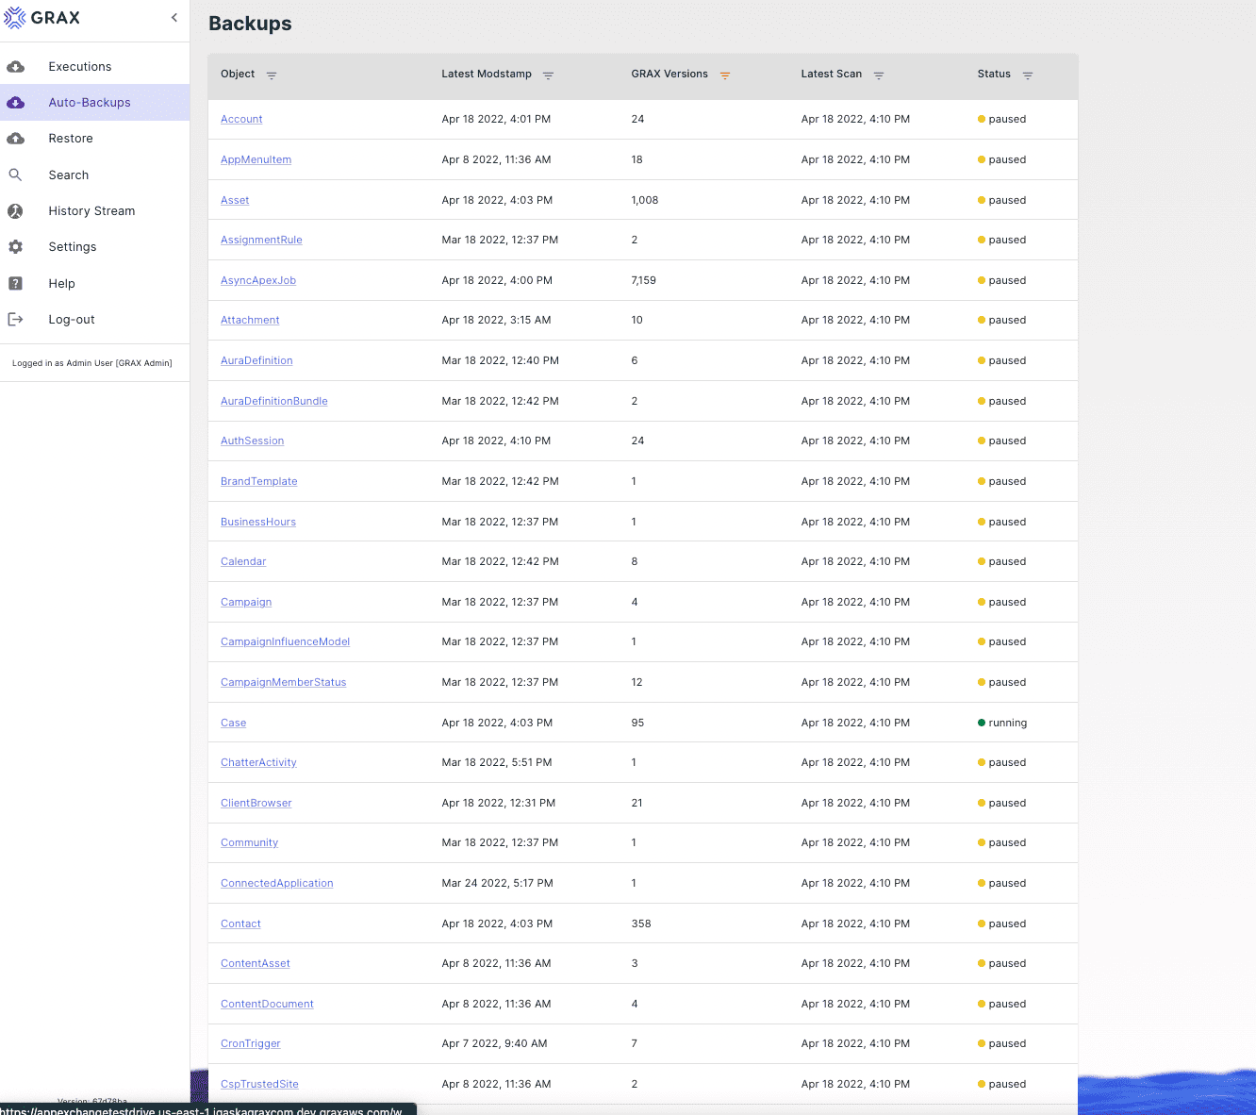Open the Latest Scan column filter

point(879,75)
